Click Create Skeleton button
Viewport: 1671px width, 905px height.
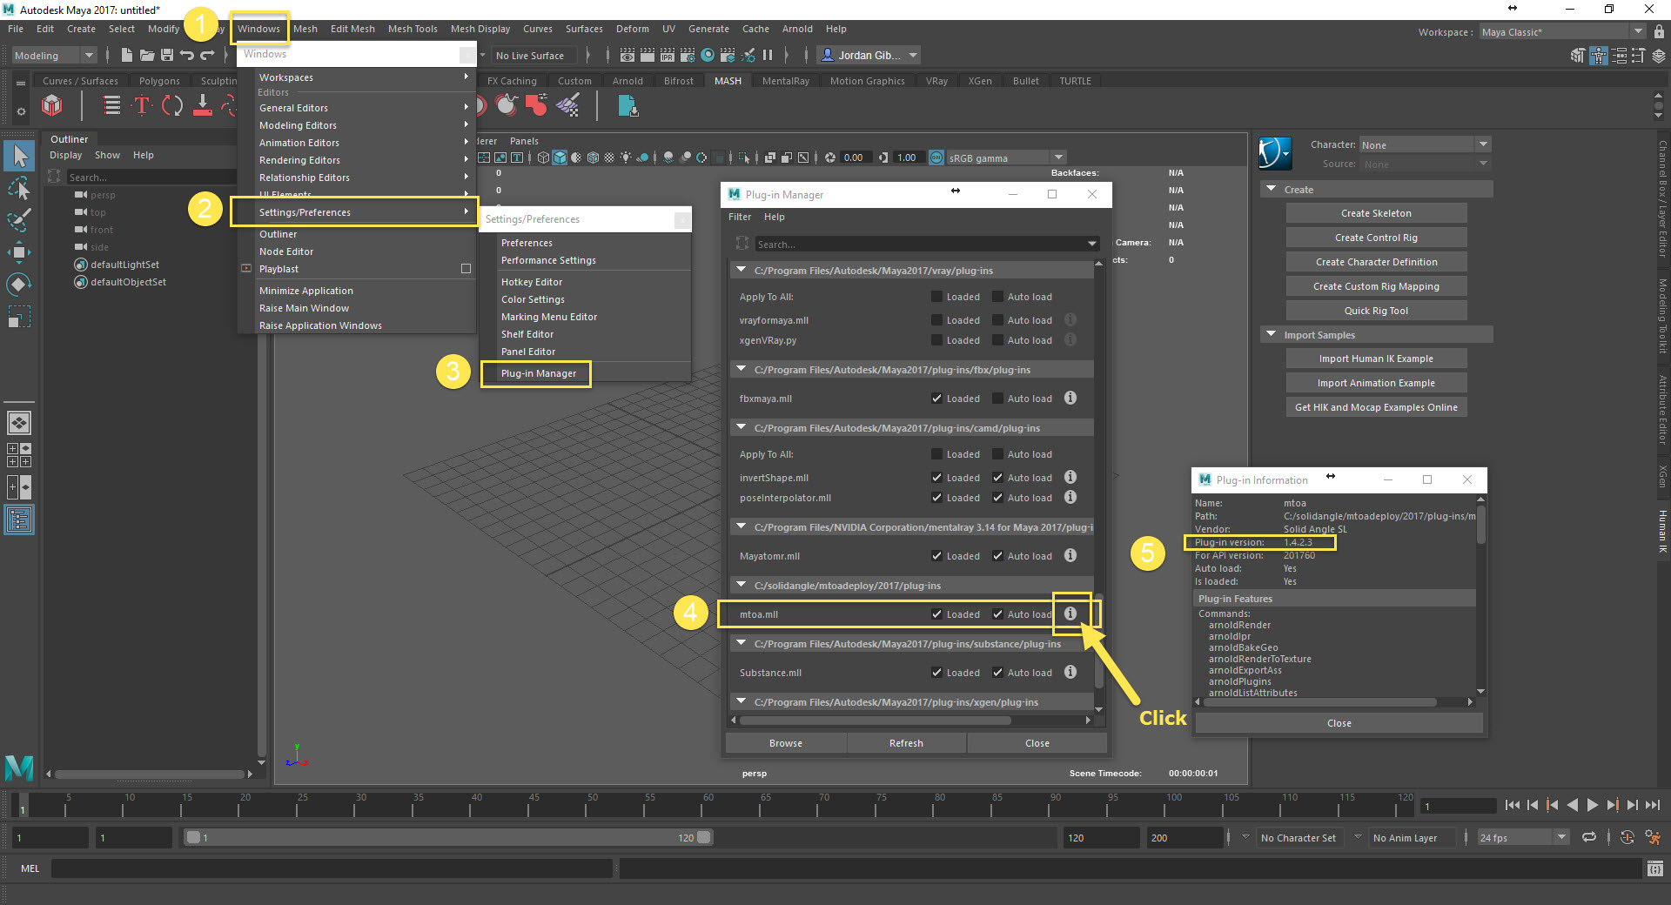(x=1376, y=213)
